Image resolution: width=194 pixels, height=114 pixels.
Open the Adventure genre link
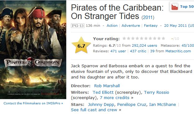[x=131, y=26]
